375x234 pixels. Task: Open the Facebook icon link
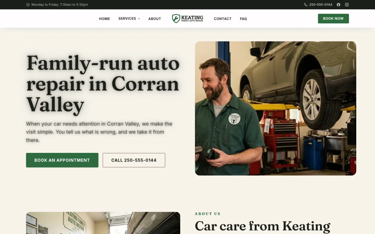coord(338,5)
